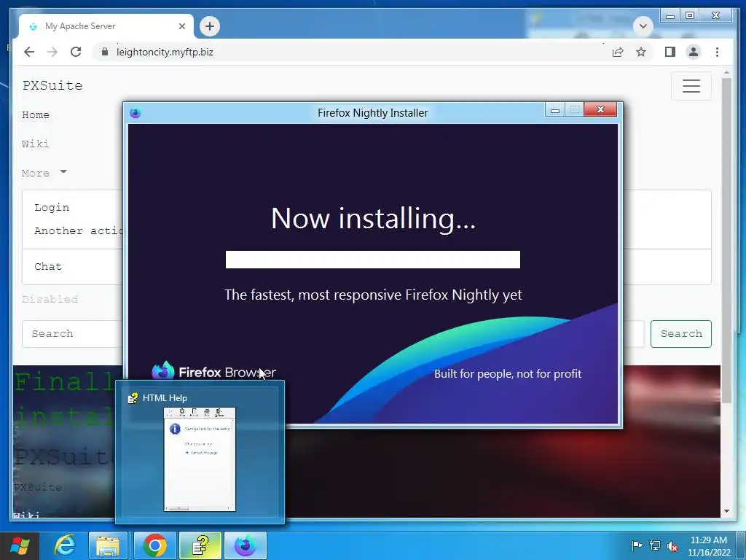Click the muted volume tray icon
The image size is (746, 560).
click(x=672, y=545)
